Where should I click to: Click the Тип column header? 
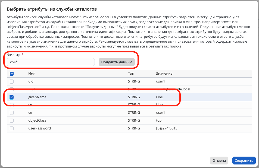click(x=131, y=74)
